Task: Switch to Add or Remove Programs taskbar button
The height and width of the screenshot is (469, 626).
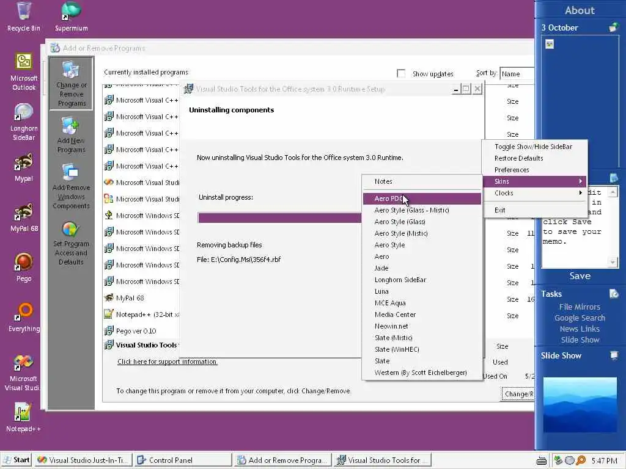Action: (x=282, y=460)
